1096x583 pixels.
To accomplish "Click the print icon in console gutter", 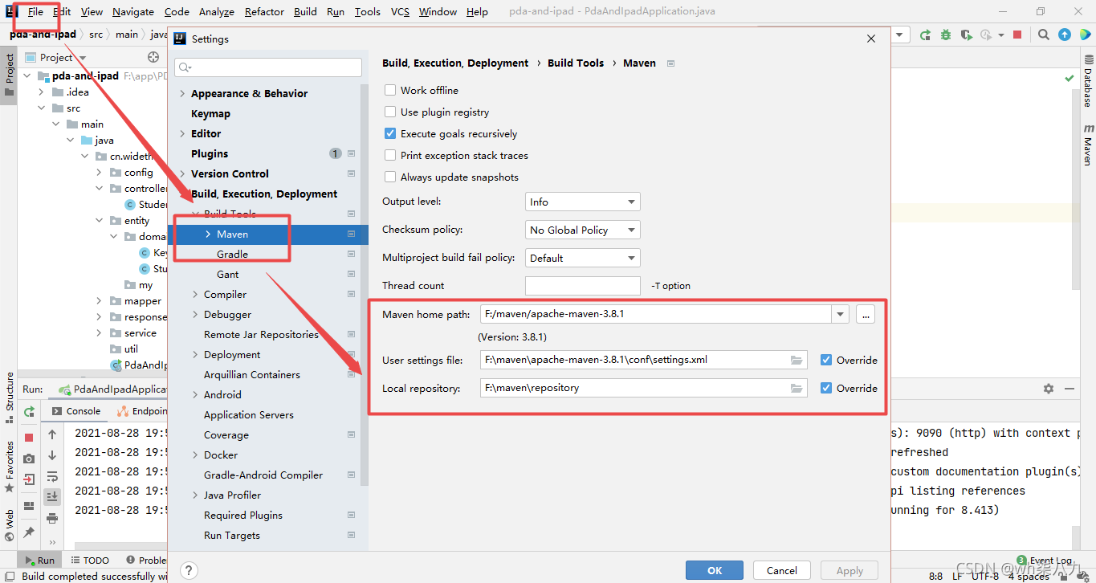I will 52,518.
